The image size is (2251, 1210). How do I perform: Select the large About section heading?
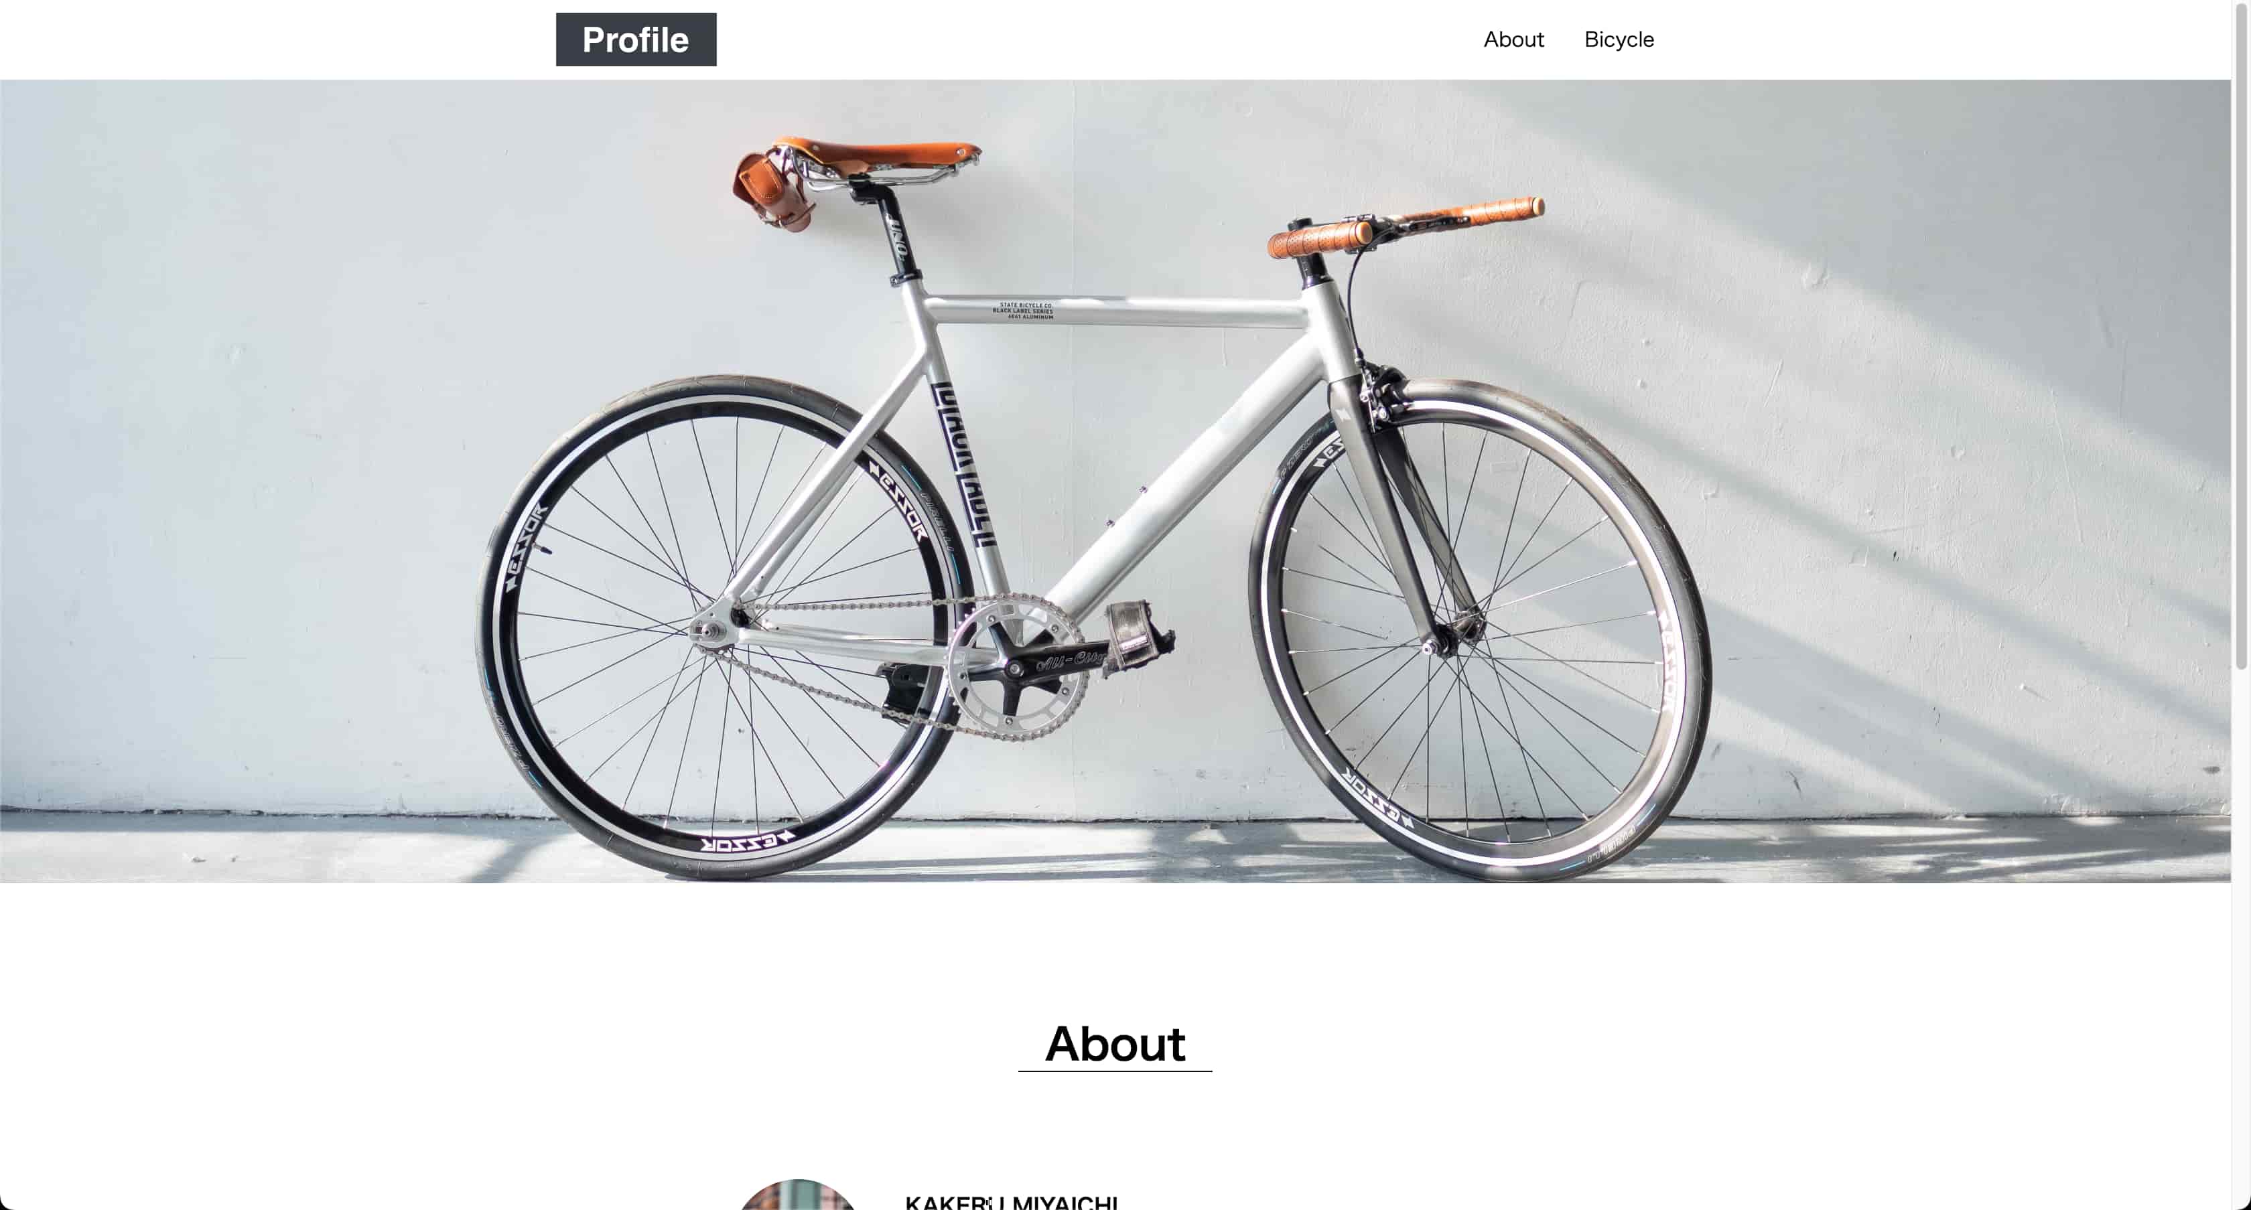pos(1115,1044)
